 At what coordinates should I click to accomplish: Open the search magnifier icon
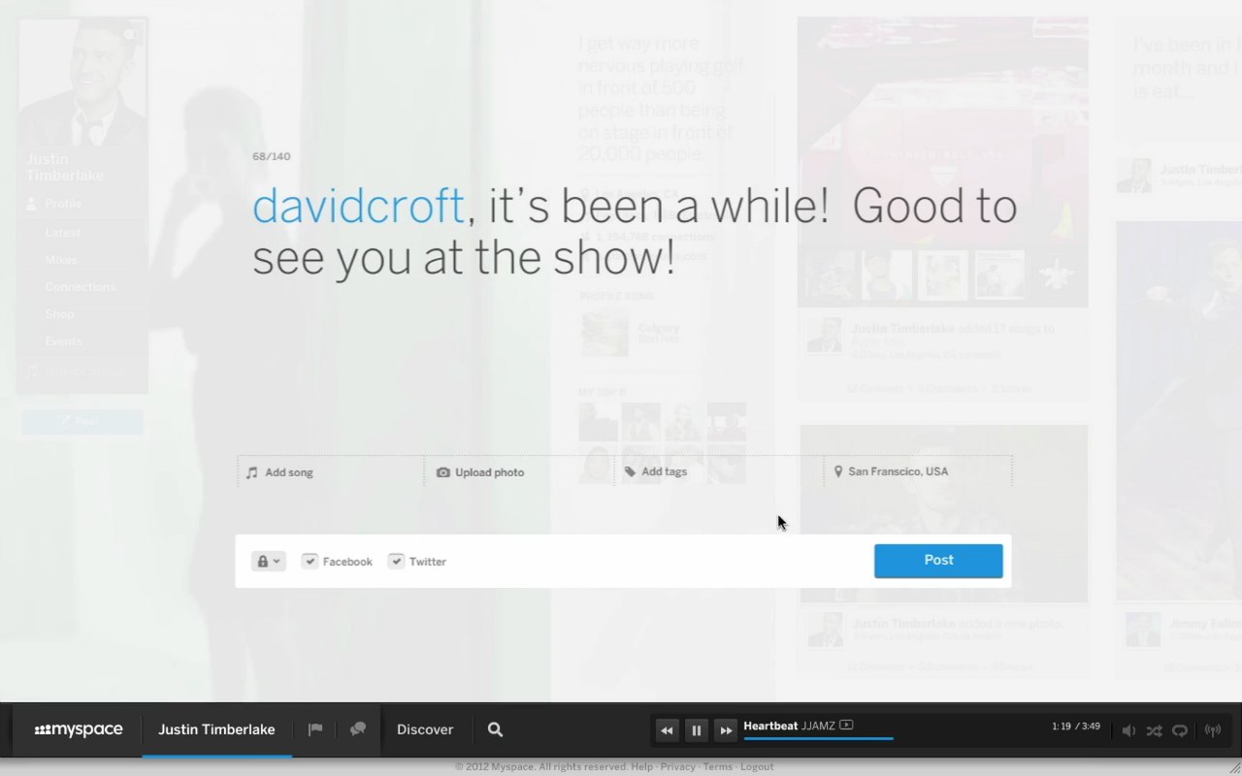click(495, 729)
